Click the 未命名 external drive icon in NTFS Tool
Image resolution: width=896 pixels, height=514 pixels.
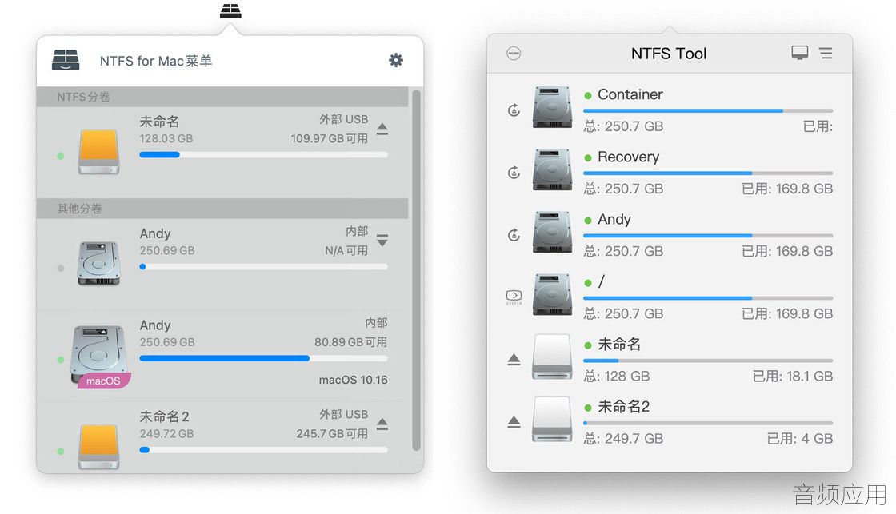pyautogui.click(x=552, y=357)
